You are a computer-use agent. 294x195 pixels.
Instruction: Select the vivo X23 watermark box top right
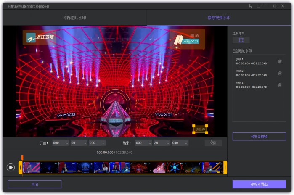tap(187, 39)
